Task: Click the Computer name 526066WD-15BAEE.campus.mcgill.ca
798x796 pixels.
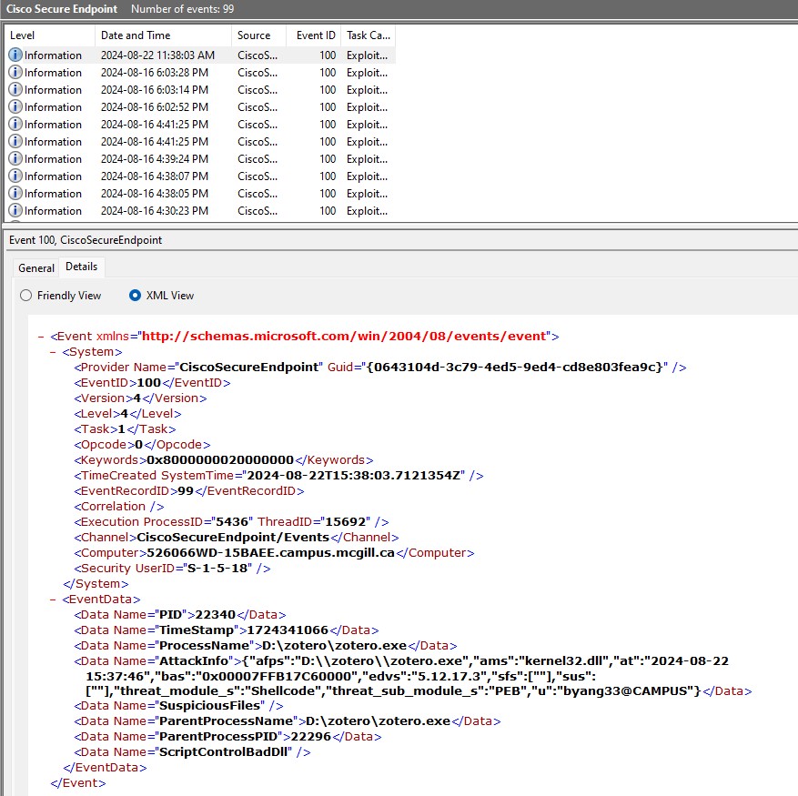Action: (271, 553)
